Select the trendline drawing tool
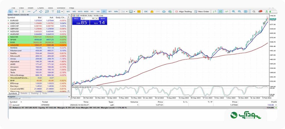 35,11
